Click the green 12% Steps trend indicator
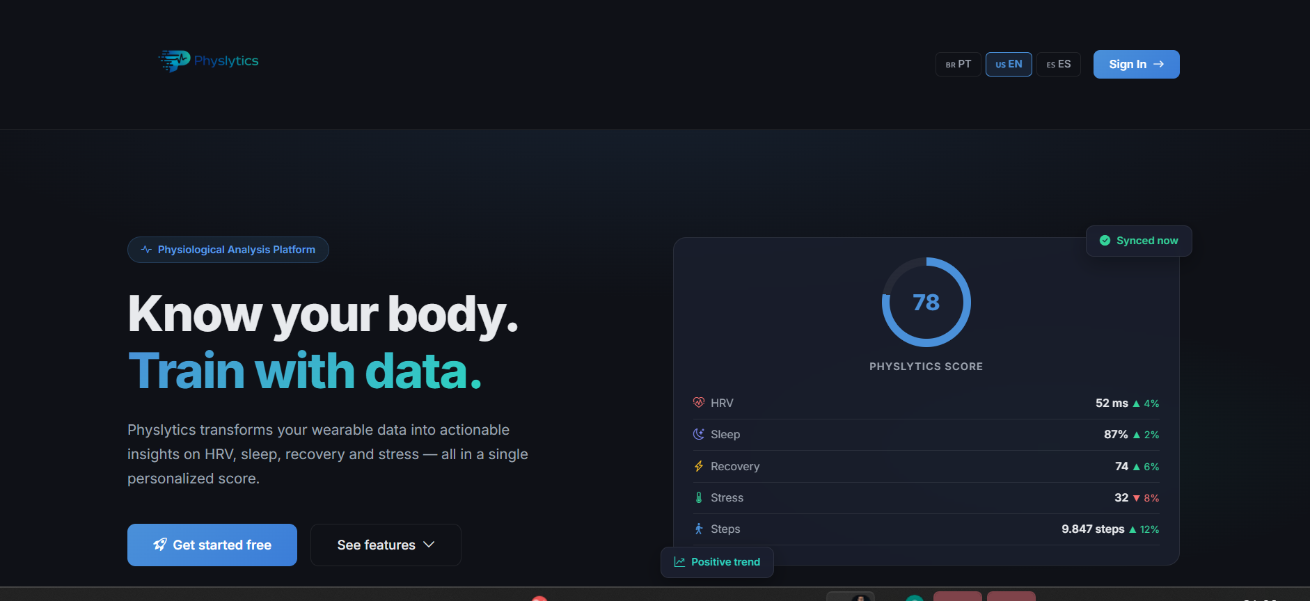This screenshot has height=601, width=1310. pos(1144,529)
